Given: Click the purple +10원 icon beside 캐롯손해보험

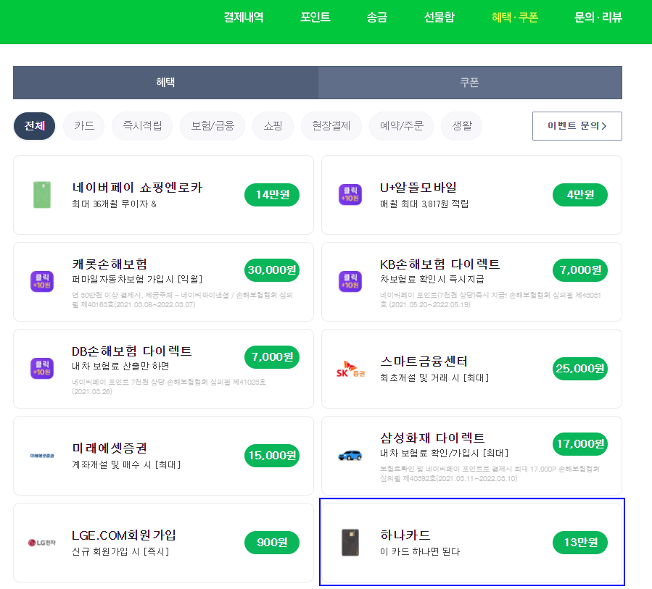Looking at the screenshot, I should pos(42,281).
